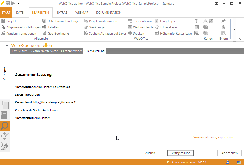Select the pen tool icon in sidebar
Image resolution: width=244 pixels, height=165 pixels.
click(x=5, y=146)
